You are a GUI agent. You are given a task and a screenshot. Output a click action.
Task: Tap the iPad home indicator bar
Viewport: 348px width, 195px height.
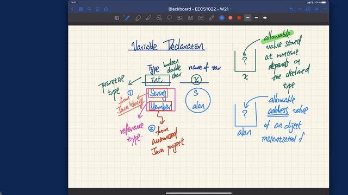point(198,193)
